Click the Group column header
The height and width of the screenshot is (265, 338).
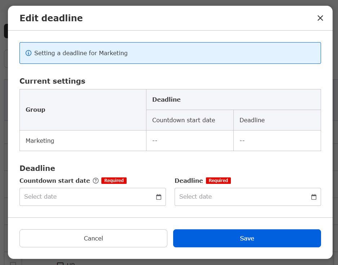click(35, 110)
